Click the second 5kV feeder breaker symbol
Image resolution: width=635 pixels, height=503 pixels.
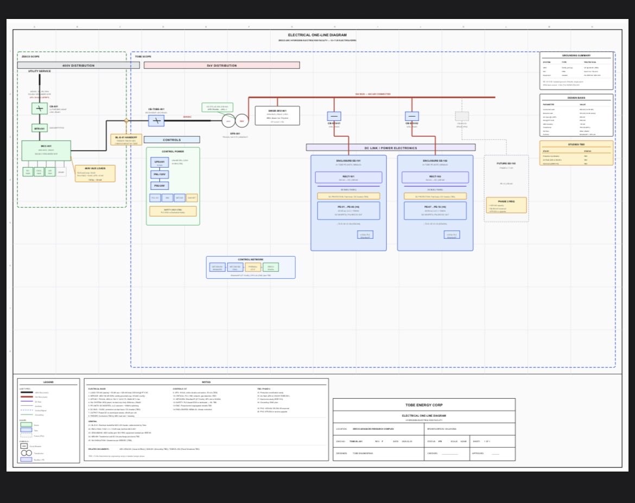(x=412, y=116)
